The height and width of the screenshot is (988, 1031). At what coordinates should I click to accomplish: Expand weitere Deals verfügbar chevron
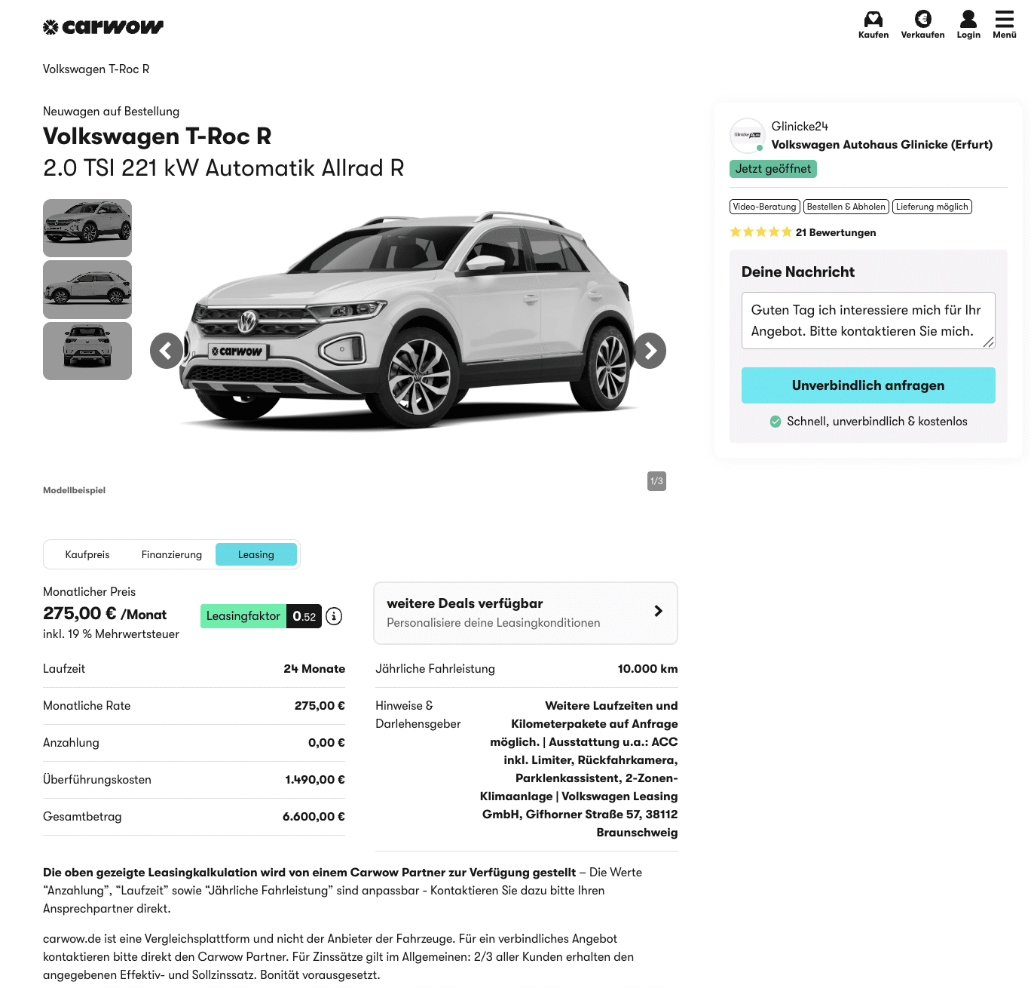click(x=658, y=611)
